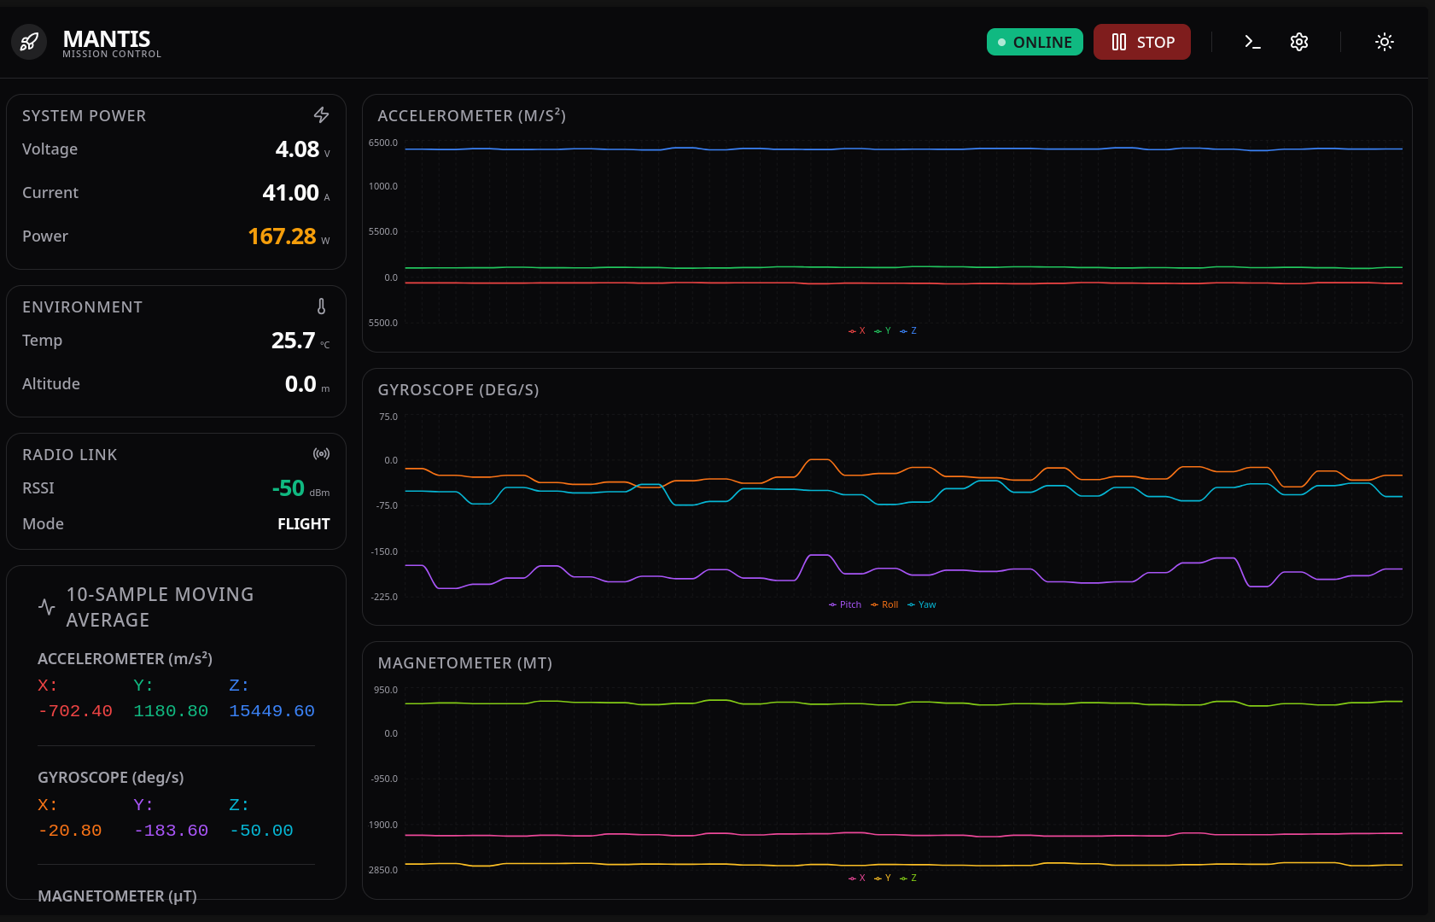Image resolution: width=1435 pixels, height=922 pixels.
Task: Click the System Power lightning bolt icon
Action: pos(322,114)
